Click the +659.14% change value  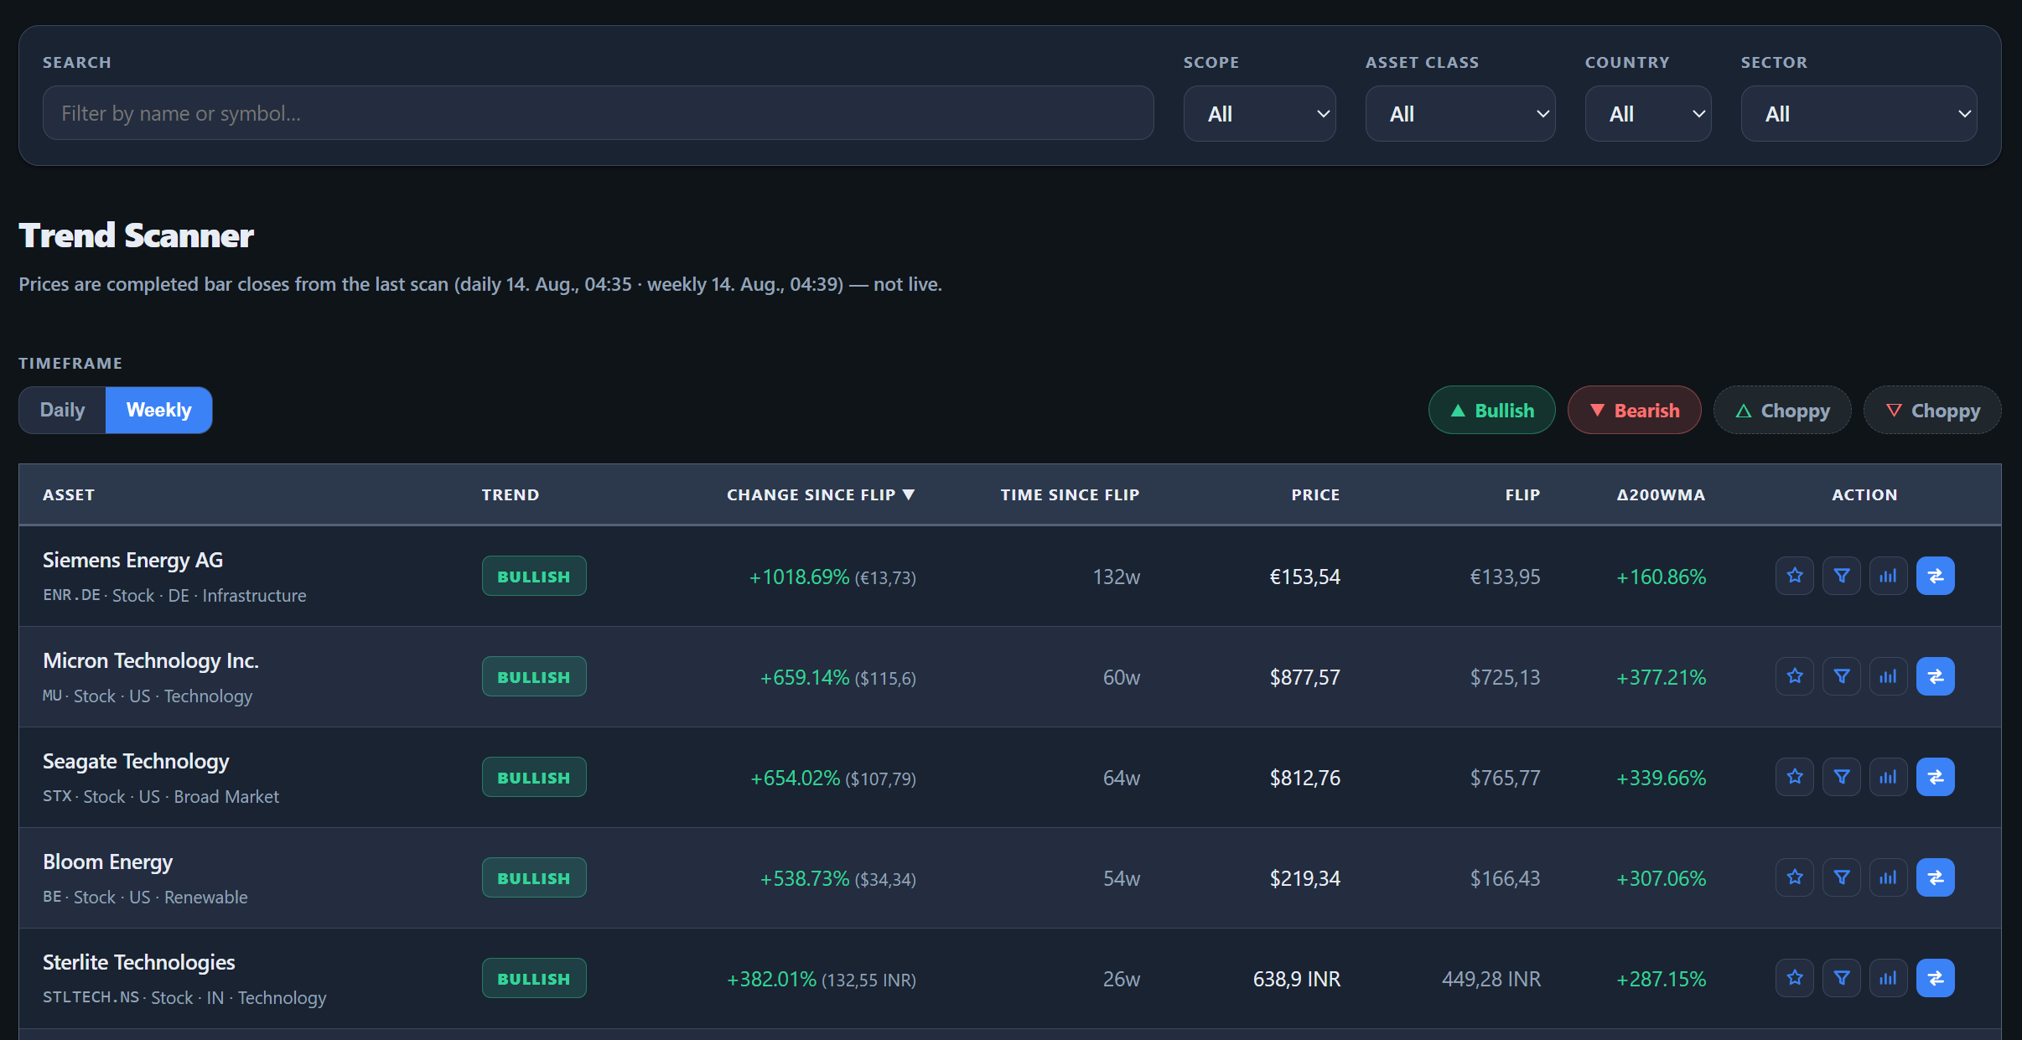pos(804,677)
